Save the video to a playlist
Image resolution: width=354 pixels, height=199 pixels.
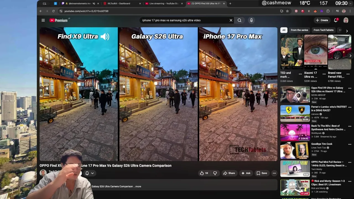click(262, 173)
